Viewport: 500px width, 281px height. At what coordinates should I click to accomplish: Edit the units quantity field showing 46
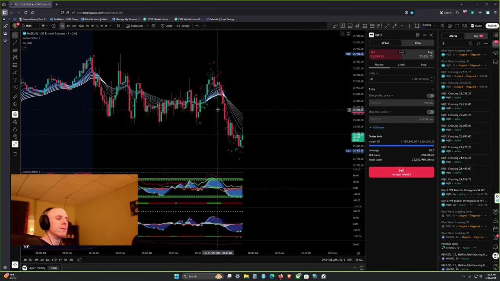(x=401, y=79)
